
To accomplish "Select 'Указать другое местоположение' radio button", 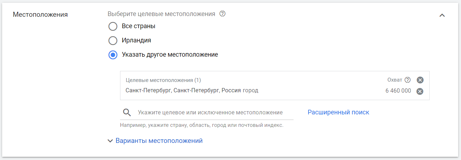I will coord(113,55).
